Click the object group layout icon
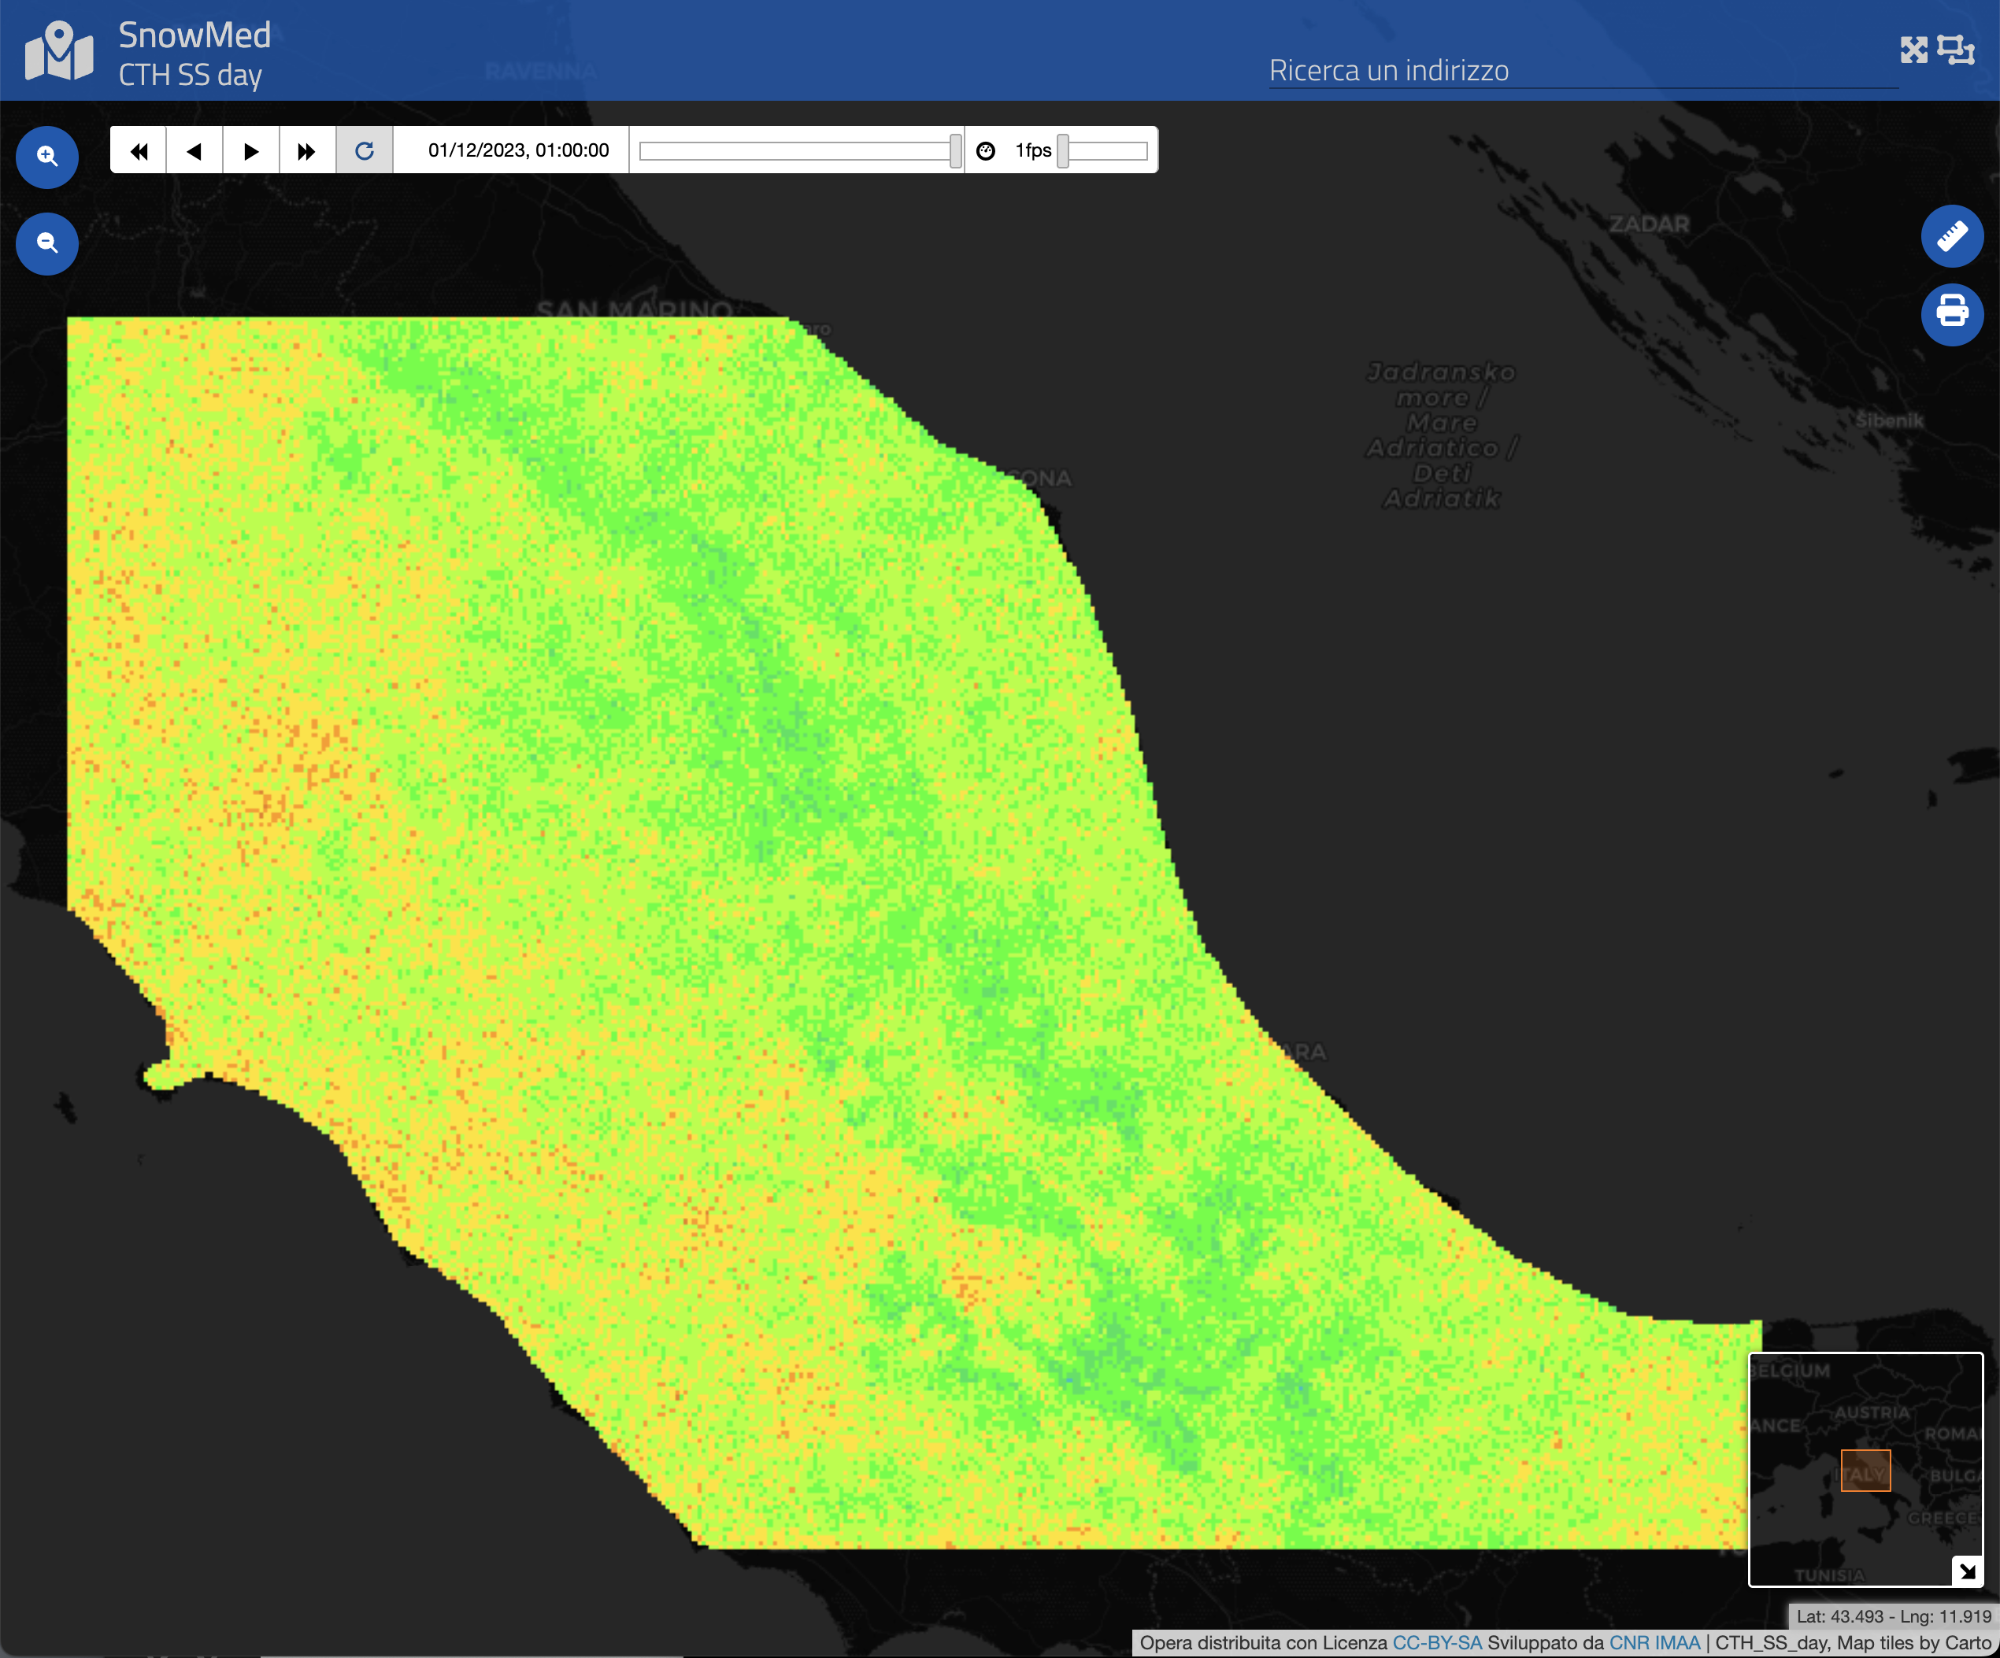The image size is (2000, 1658). coord(1956,50)
